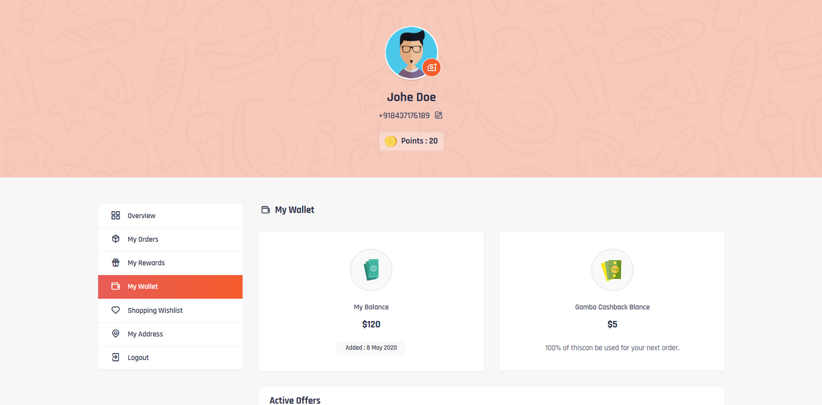Screen dimensions: 822x405
Task: Click the Logout link
Action: 138,358
